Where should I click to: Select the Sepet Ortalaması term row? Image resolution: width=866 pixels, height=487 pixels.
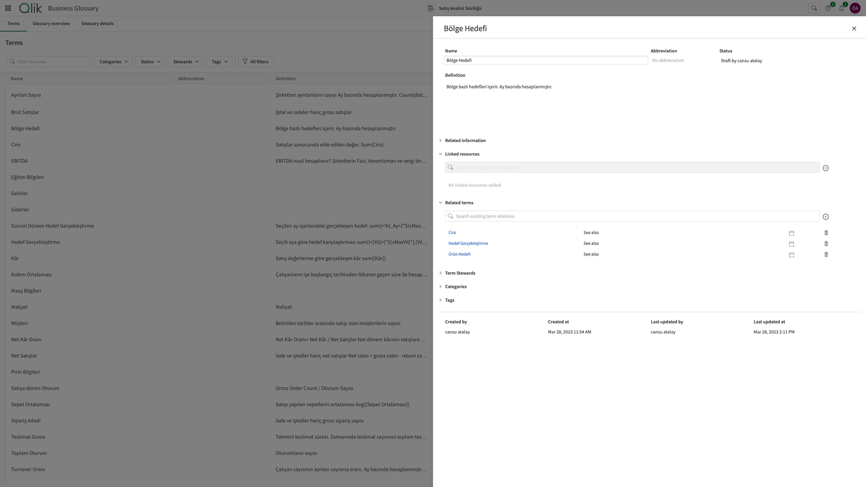[x=219, y=404]
